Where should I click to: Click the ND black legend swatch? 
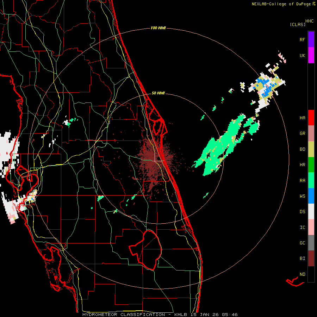pos(311,274)
